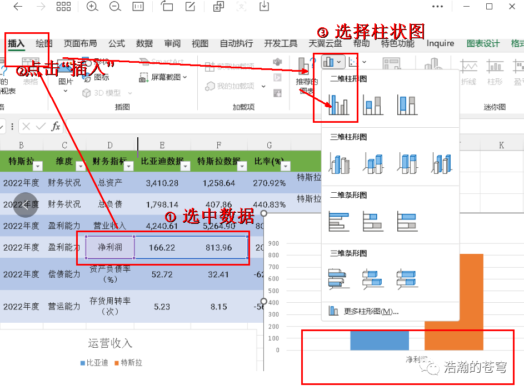Choose the plain 3D column chart icon
The width and height of the screenshot is (524, 390).
tap(441, 163)
